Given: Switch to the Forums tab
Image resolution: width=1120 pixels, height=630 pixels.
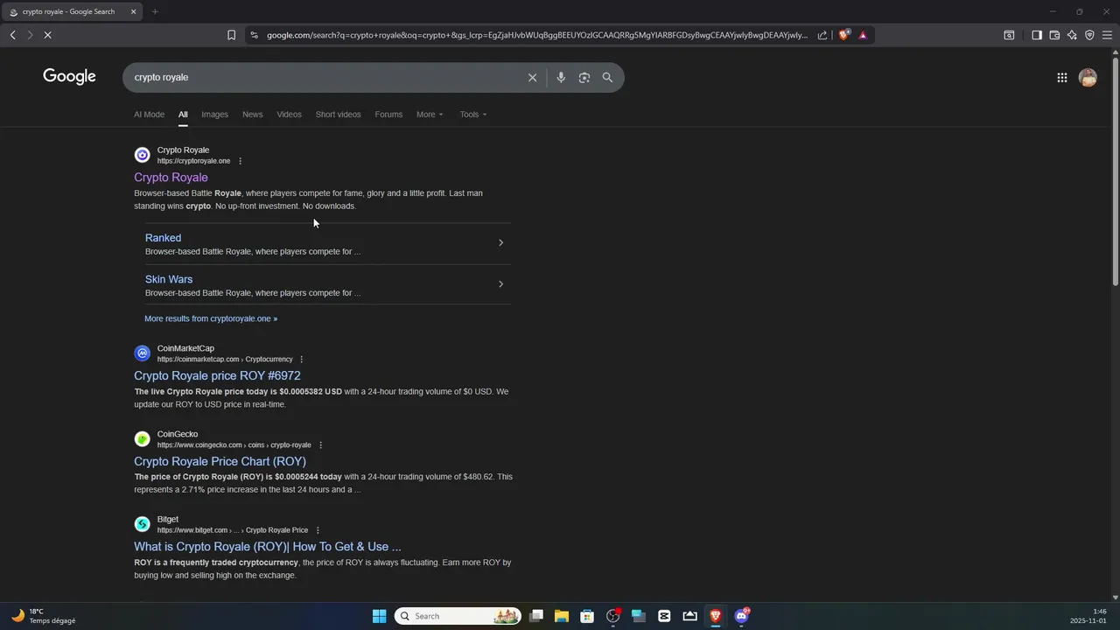Looking at the screenshot, I should click(388, 115).
